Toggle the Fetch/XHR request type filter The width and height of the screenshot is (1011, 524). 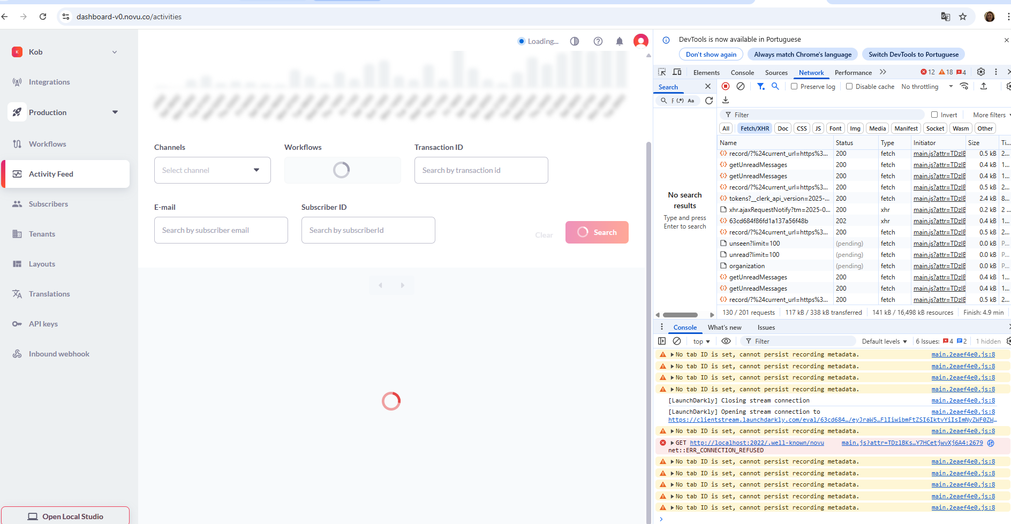click(x=755, y=128)
